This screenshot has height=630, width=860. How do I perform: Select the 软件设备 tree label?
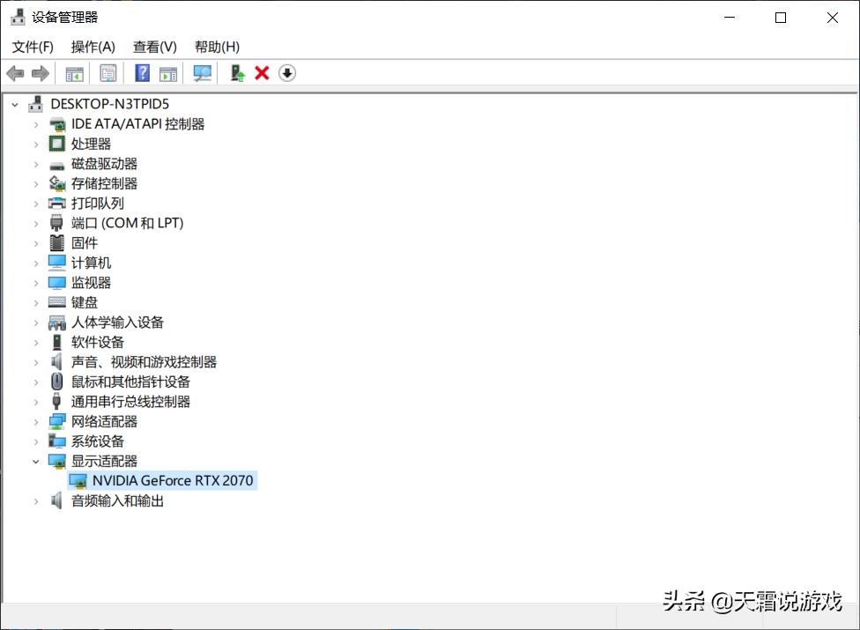point(98,342)
